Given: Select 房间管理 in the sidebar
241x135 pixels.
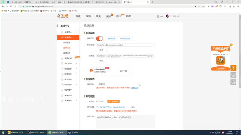Looking at the screenshot, I should 67,43.
